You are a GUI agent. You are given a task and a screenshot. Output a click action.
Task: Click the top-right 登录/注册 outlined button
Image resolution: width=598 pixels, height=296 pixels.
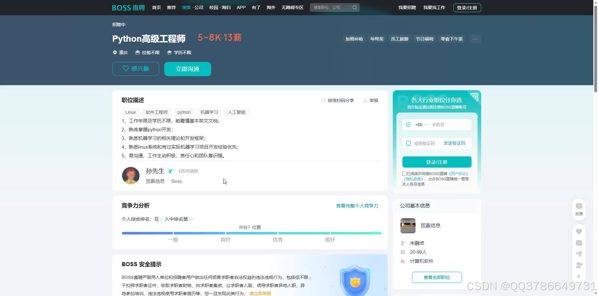tap(467, 8)
